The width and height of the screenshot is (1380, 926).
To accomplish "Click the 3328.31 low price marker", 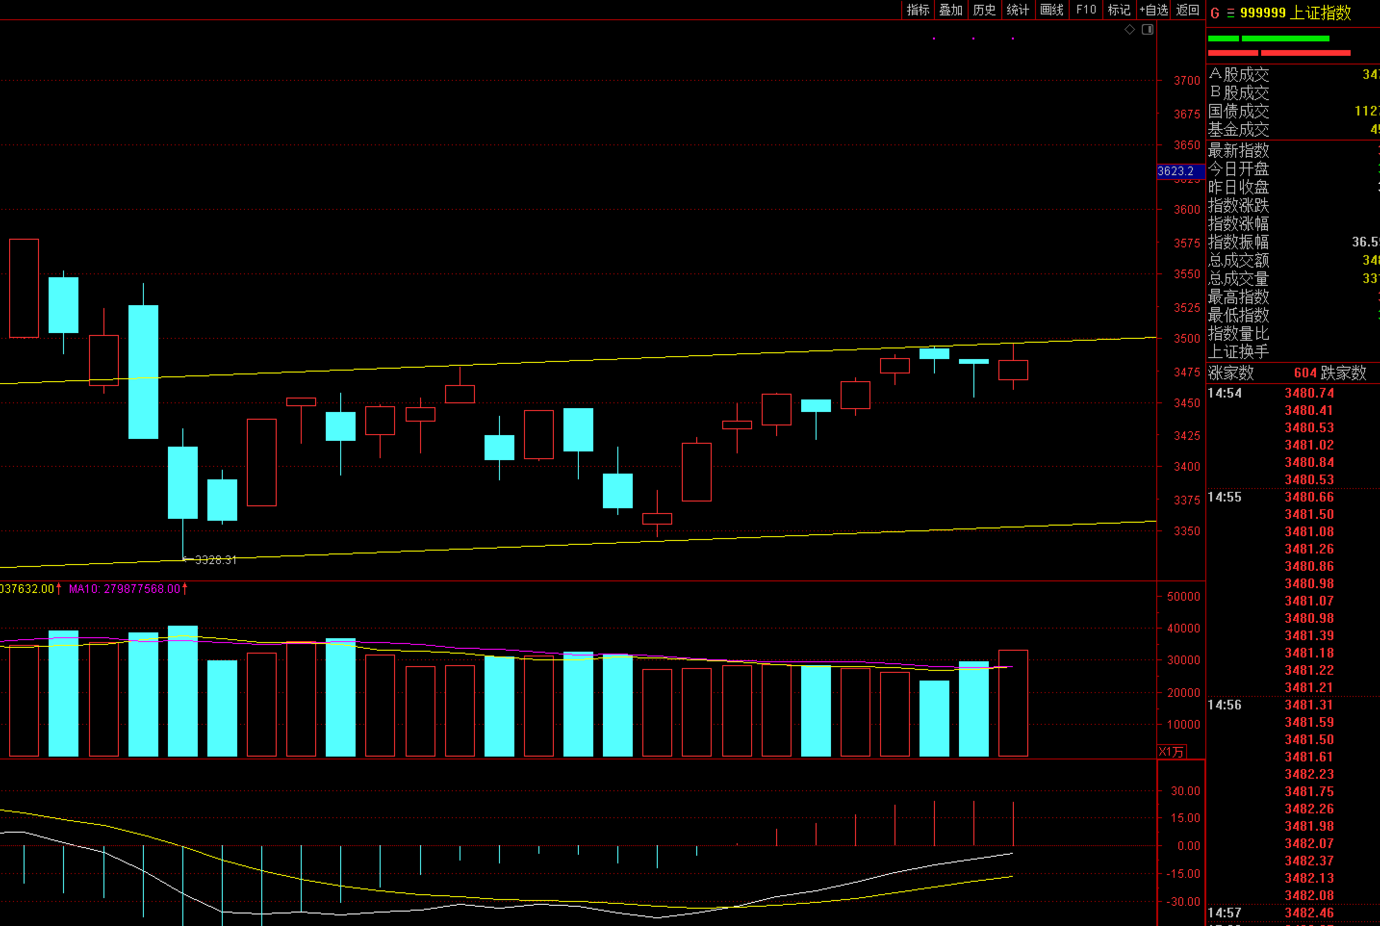I will [x=216, y=560].
